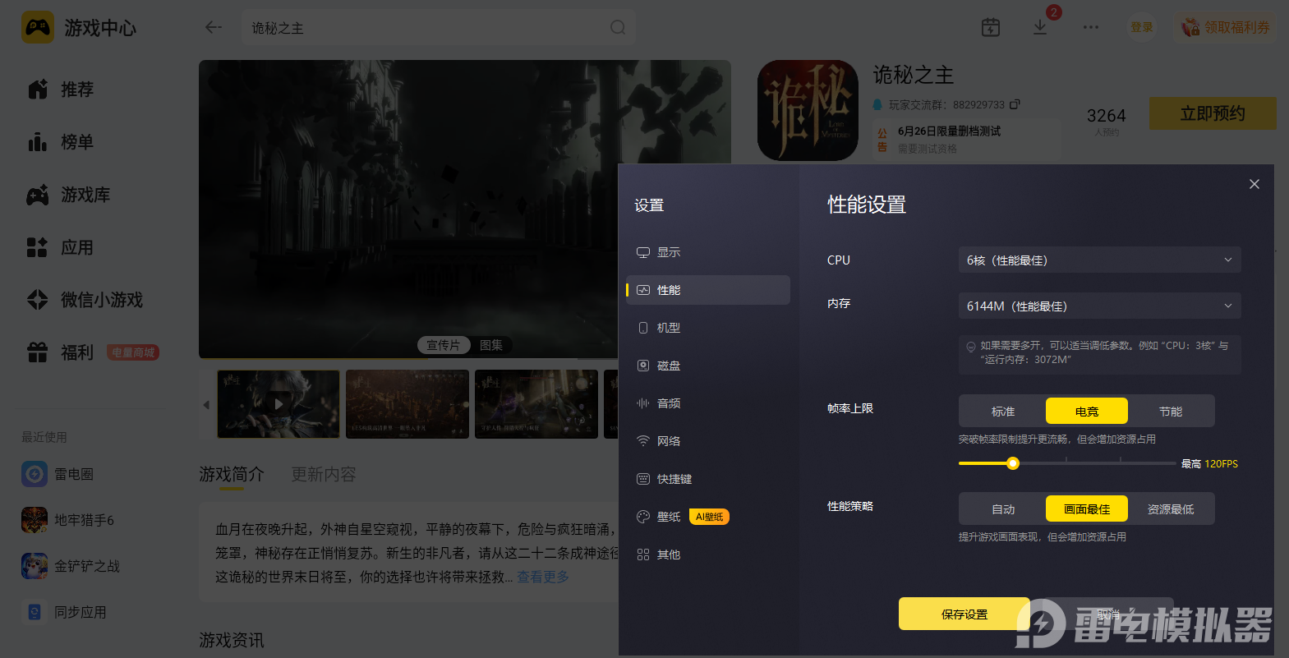
Task: Click the AI壁纸 badge
Action: pyautogui.click(x=709, y=517)
